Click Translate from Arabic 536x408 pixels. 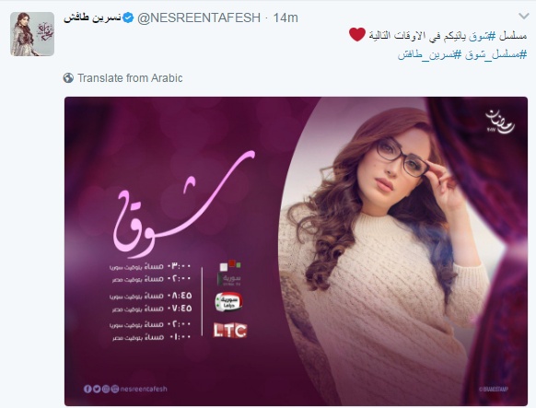[130, 78]
